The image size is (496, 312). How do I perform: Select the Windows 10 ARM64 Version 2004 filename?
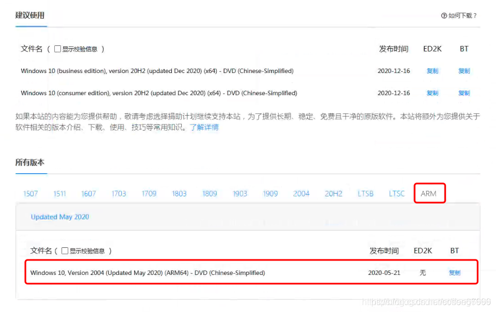click(x=147, y=273)
